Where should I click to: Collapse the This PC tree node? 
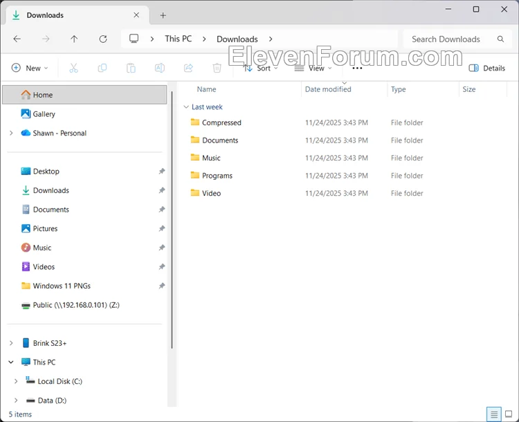click(11, 362)
